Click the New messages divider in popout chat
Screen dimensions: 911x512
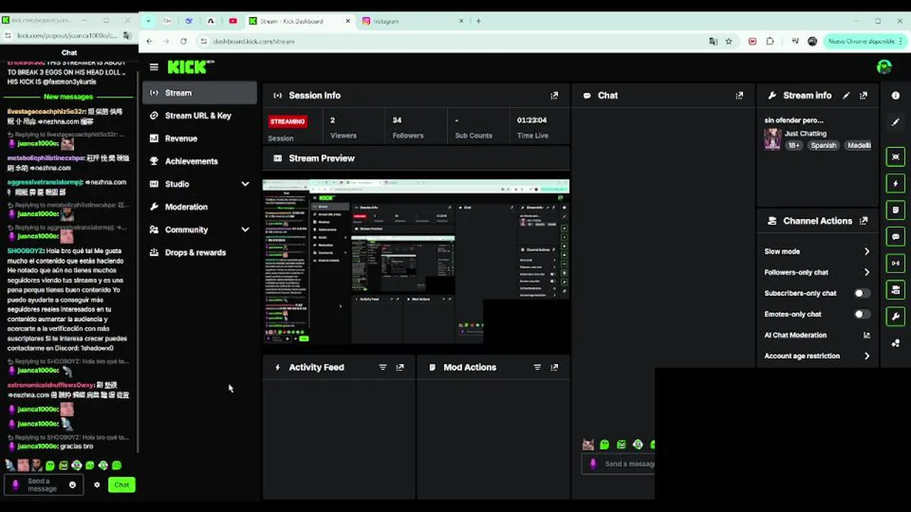(68, 97)
